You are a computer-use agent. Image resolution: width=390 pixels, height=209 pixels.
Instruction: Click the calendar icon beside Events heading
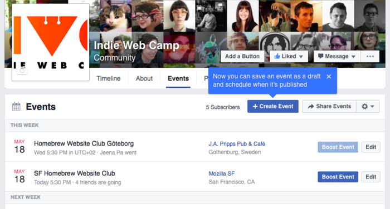point(16,107)
